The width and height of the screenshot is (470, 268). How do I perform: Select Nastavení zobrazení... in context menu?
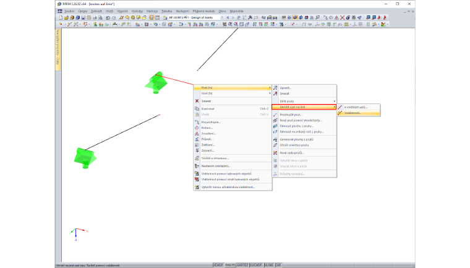(233, 166)
